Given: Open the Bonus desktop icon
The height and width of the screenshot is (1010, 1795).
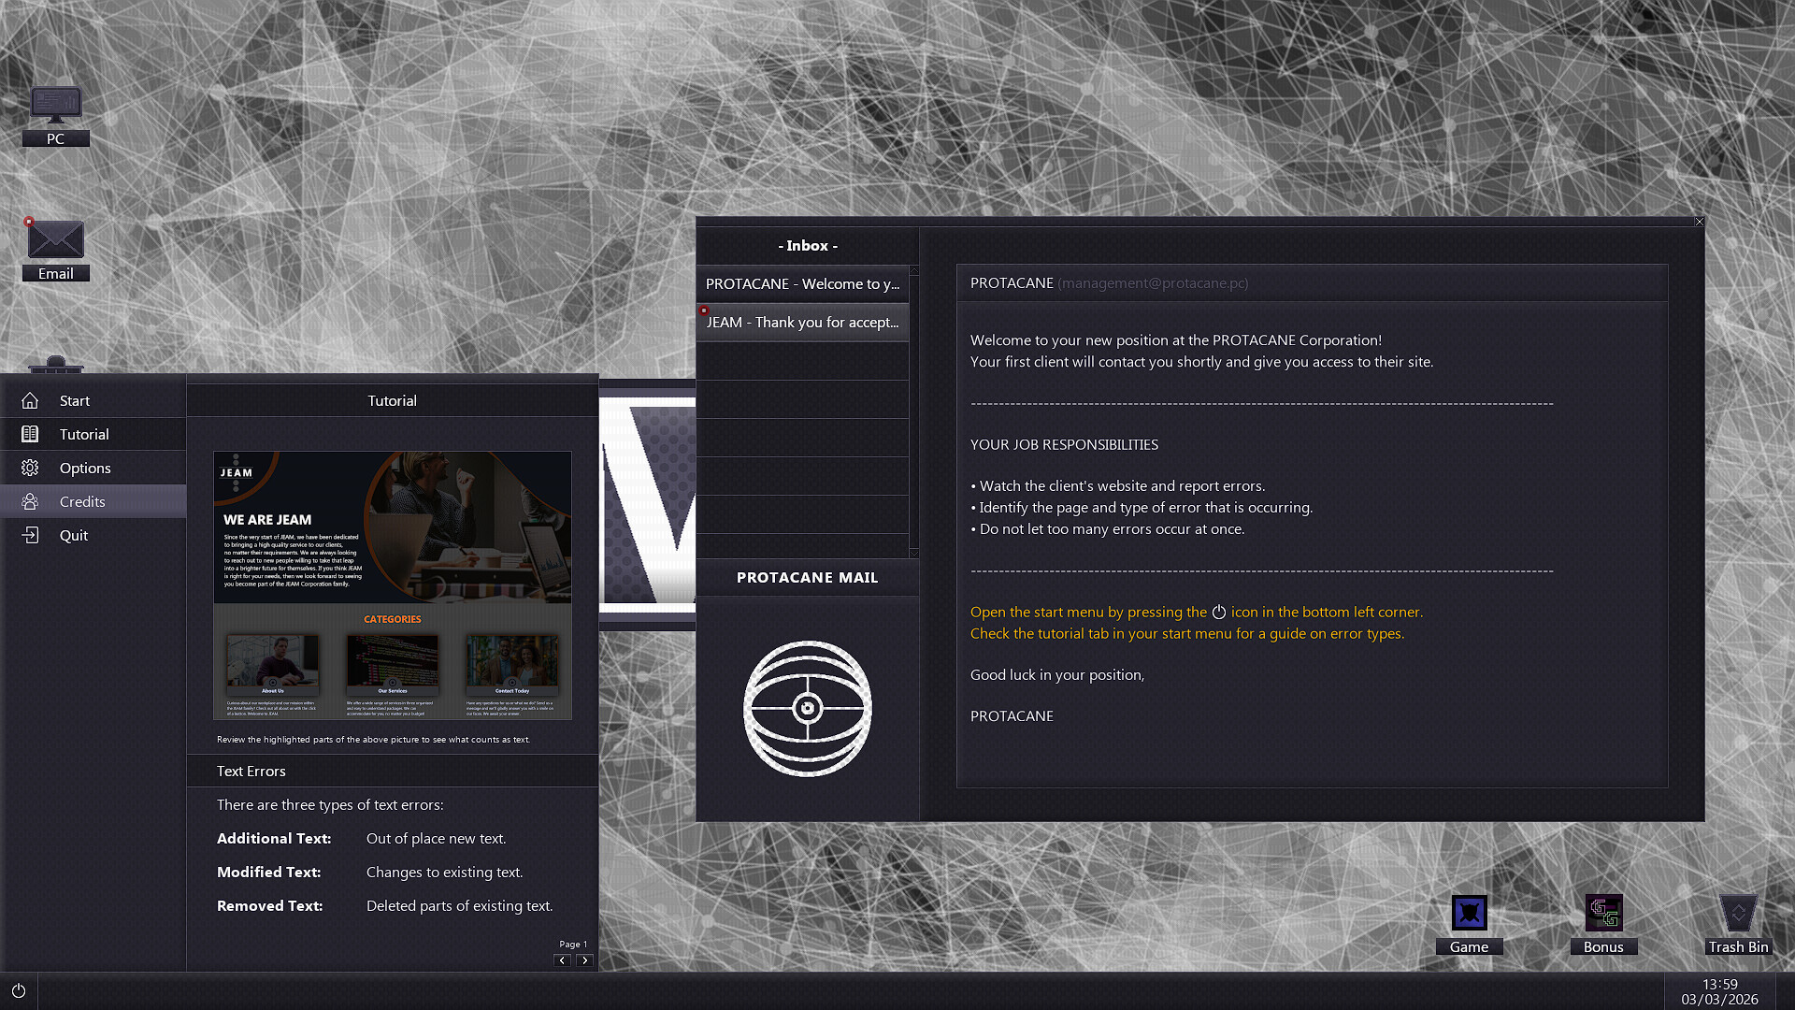Looking at the screenshot, I should click(x=1602, y=913).
